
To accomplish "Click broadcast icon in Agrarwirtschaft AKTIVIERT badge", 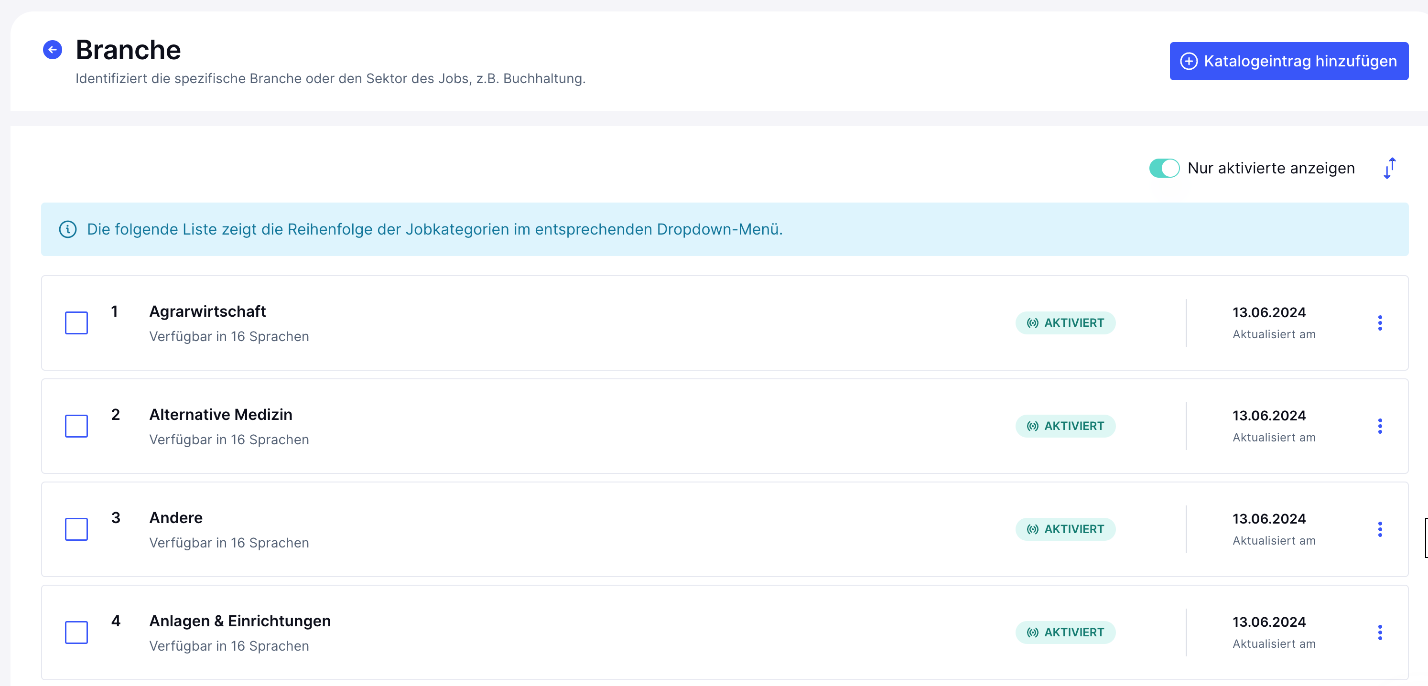I will pyautogui.click(x=1032, y=323).
